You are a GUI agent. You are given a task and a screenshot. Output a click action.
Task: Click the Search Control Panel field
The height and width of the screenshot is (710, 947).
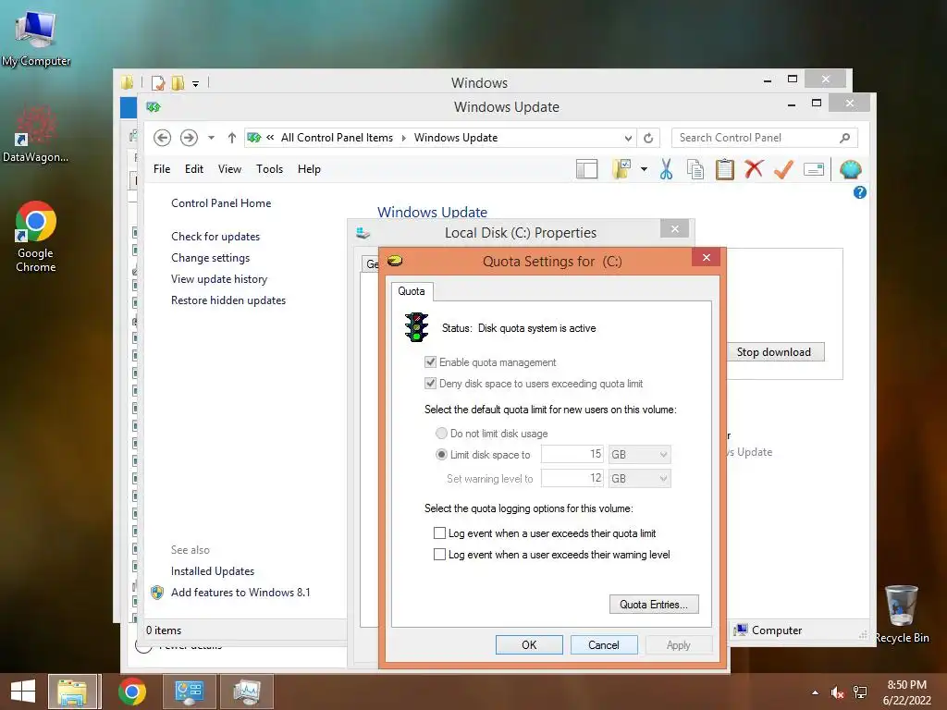pyautogui.click(x=764, y=138)
